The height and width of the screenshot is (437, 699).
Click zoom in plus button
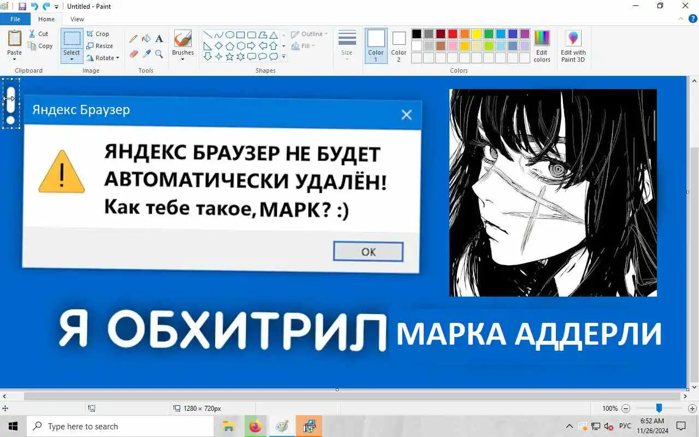(x=692, y=409)
